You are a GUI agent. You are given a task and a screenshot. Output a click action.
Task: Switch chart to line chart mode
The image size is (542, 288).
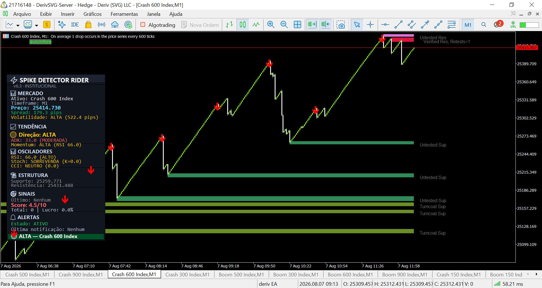[256, 25]
